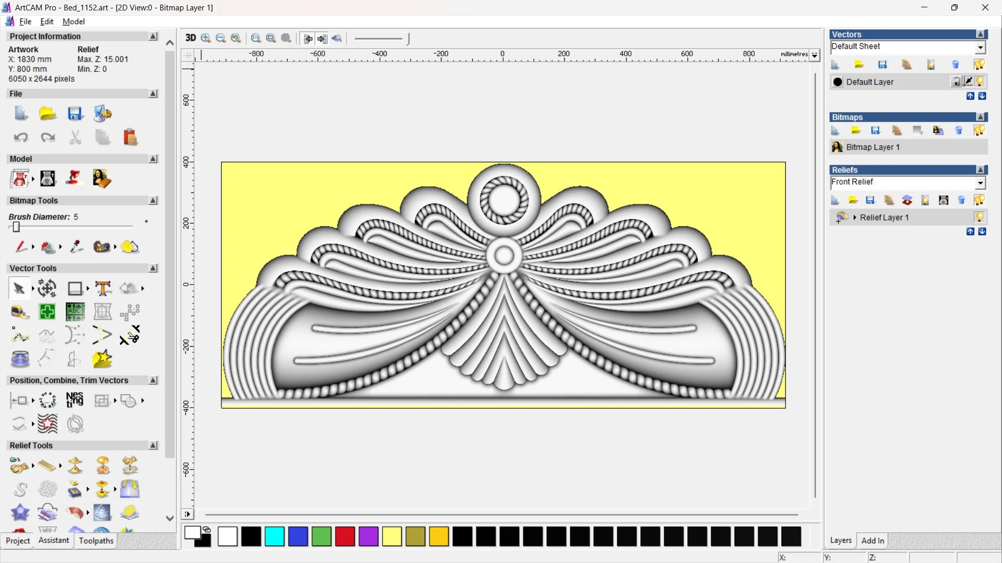Select the bitmap Paint brush tool

tap(21, 247)
